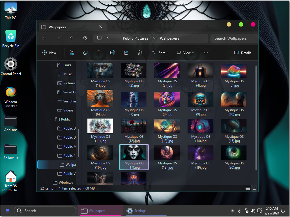
Task: Click the Delete trash icon
Action: (140, 53)
